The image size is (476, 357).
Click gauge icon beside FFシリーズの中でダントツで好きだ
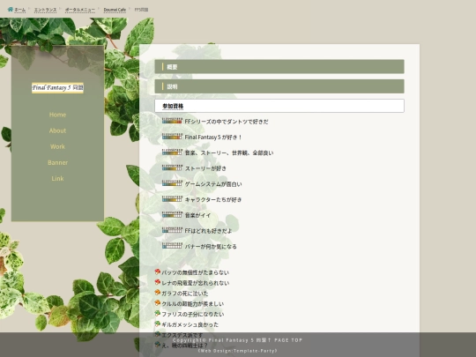coord(172,121)
